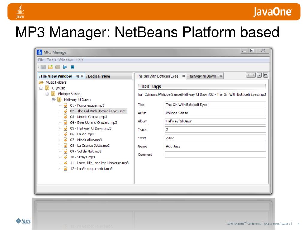Select 08 - La Grande Jatte.mp3
Image resolution: width=307 pixels, height=230 pixels.
point(90,146)
